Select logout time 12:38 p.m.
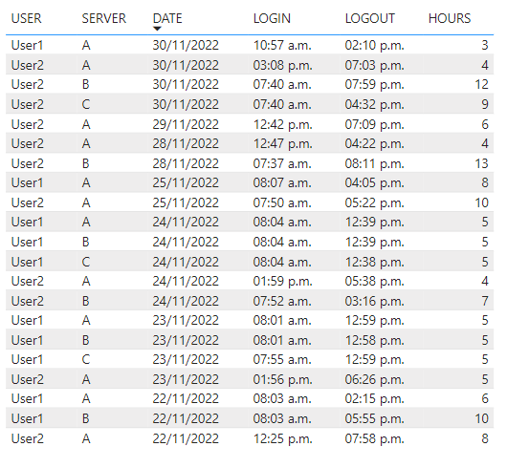The width and height of the screenshot is (507, 468). (374, 262)
